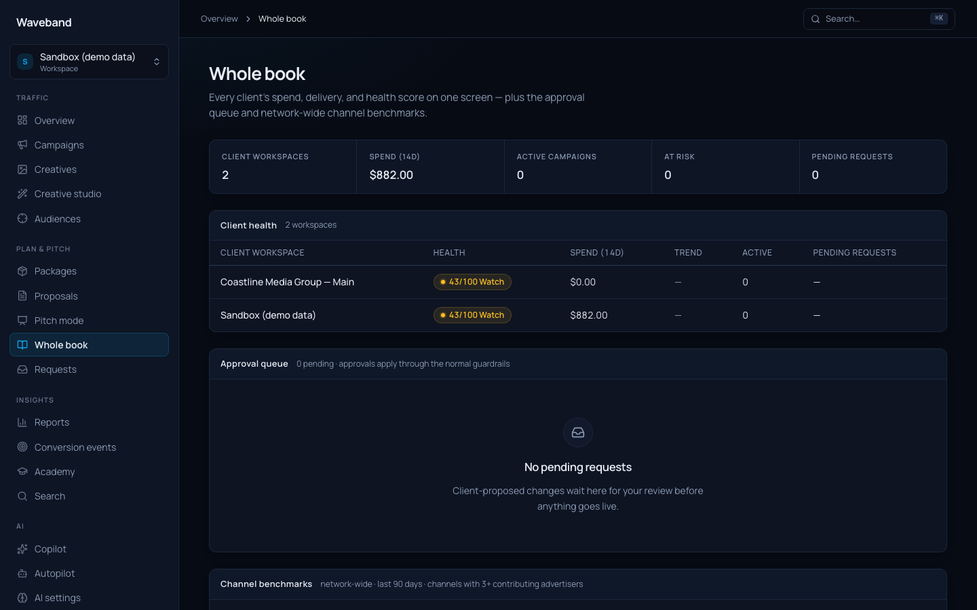Select Packages in Plan & Pitch
977x610 pixels.
[x=89, y=271]
